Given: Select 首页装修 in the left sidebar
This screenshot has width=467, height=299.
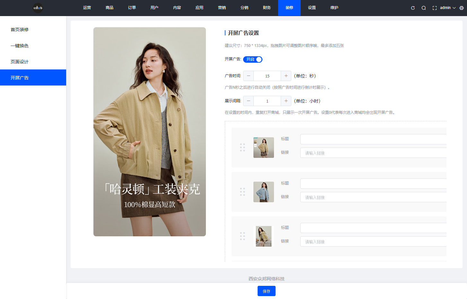Looking at the screenshot, I should pos(20,29).
